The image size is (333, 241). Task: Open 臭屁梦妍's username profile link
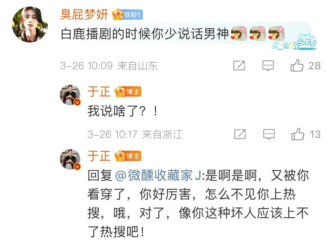84,15
